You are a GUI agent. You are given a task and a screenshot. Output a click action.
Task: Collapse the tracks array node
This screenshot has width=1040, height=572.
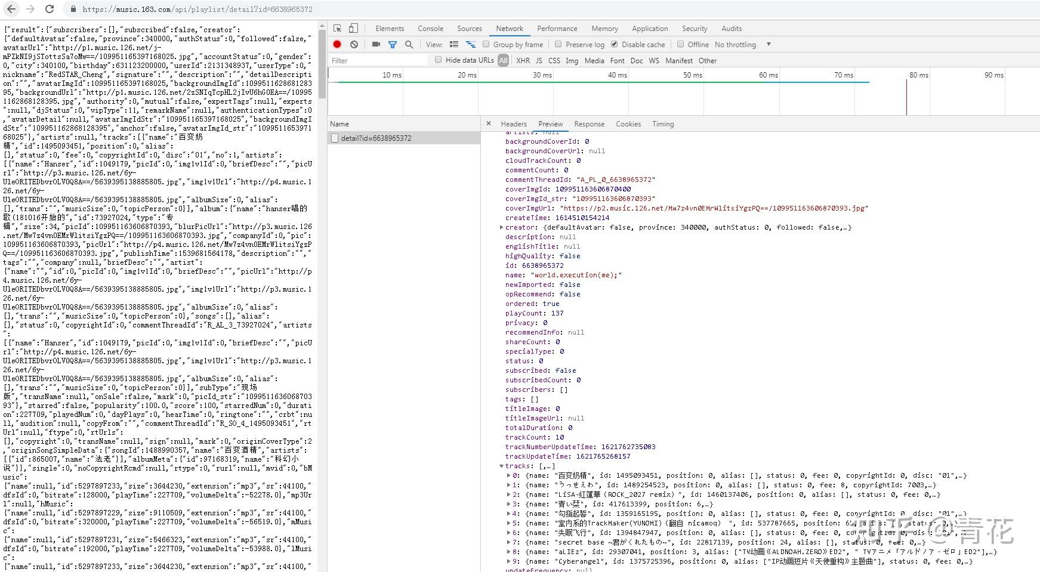(501, 466)
